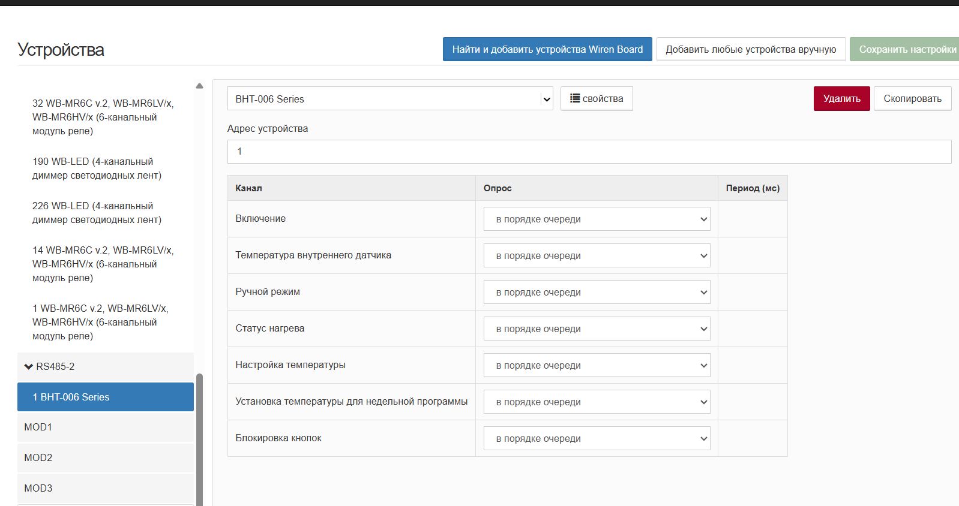Click the Скопировать button

[x=912, y=99]
